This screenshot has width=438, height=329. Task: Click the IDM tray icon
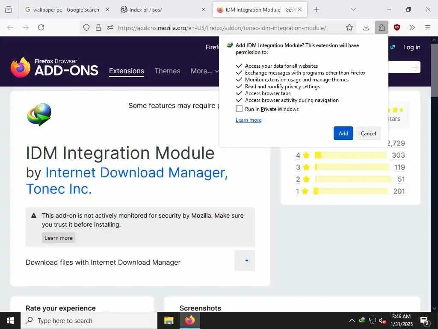(362, 320)
